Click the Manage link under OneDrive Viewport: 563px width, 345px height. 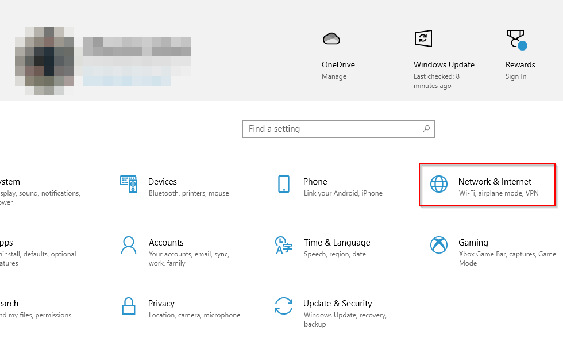coord(334,76)
